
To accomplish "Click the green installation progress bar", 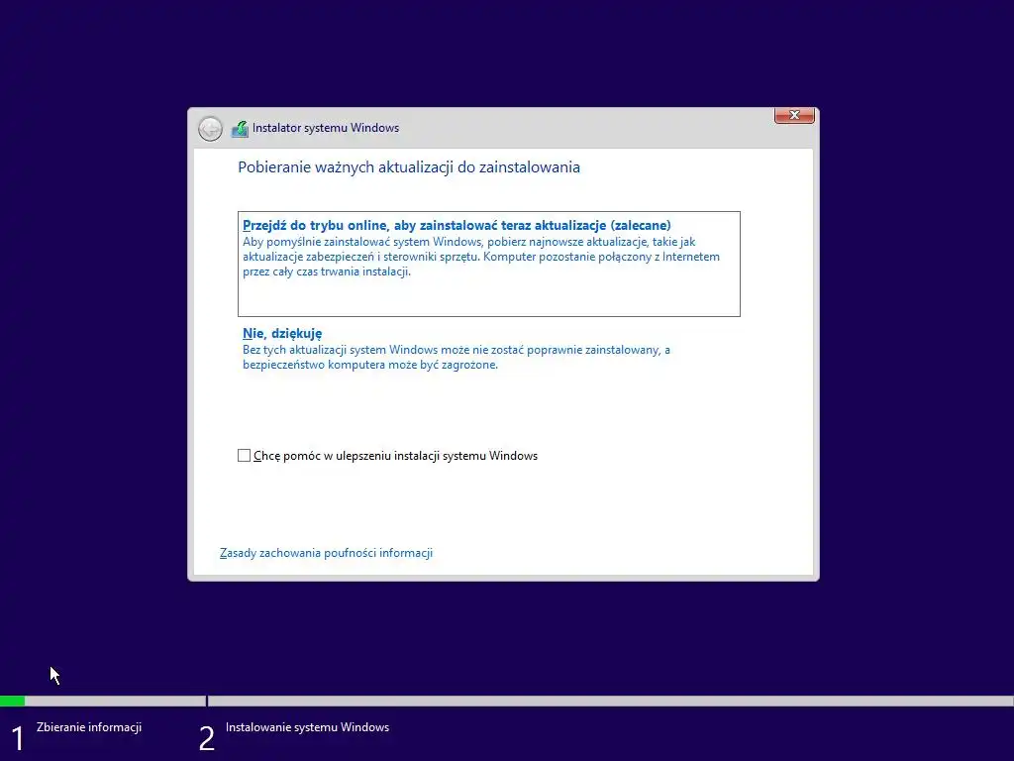I will [12, 701].
